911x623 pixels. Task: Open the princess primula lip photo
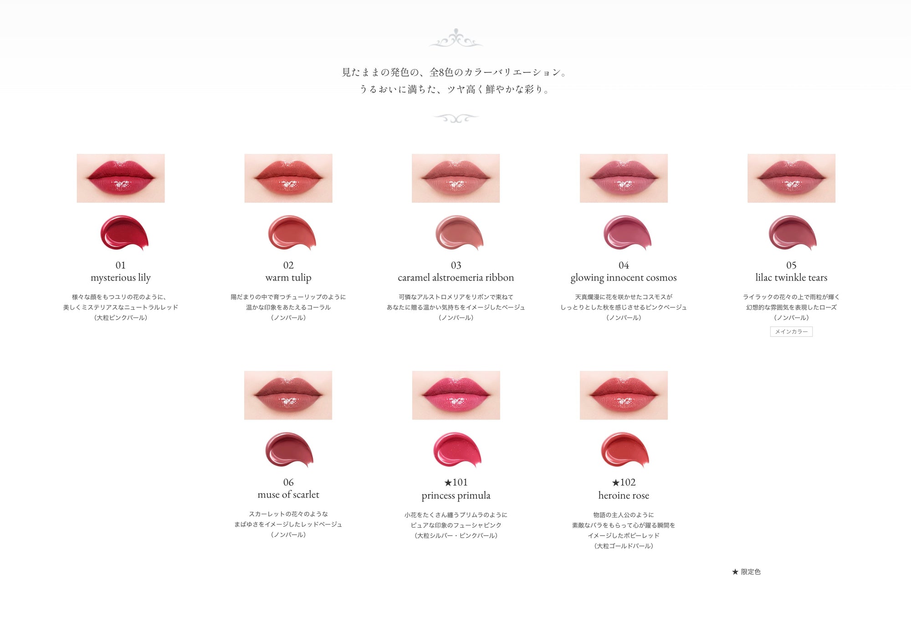[x=456, y=395]
